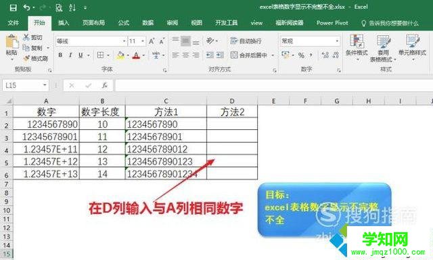Align cell text left

[175, 56]
